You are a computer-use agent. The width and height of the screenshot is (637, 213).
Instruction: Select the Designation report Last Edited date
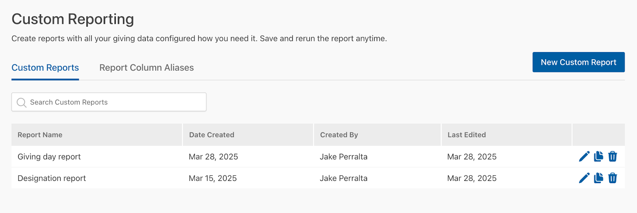pyautogui.click(x=472, y=178)
